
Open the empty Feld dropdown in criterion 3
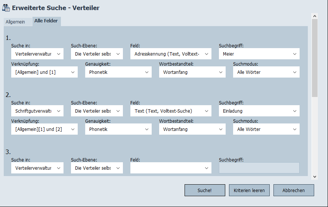(171, 168)
